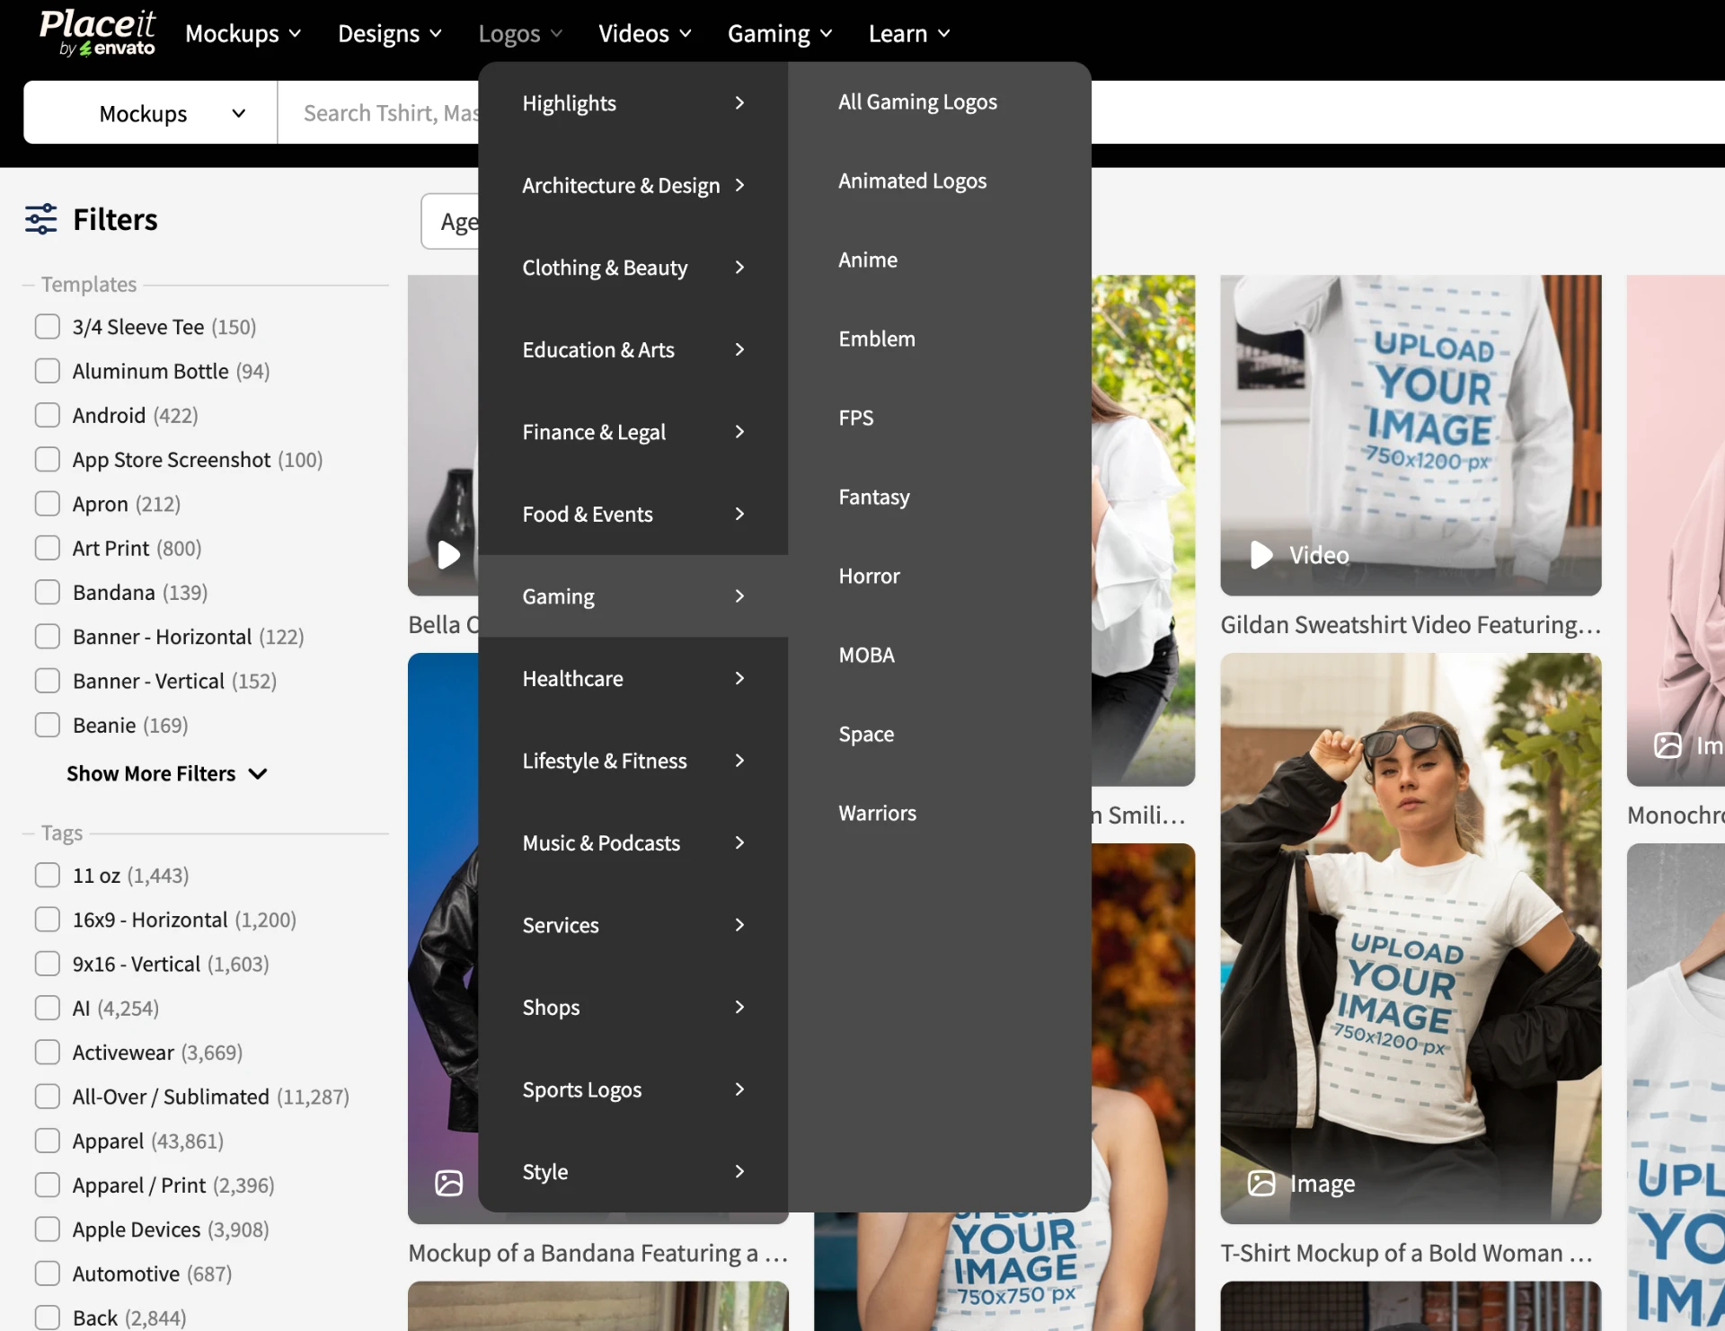The image size is (1725, 1331).
Task: Click chevron arrow beside Sports Logos
Action: pyautogui.click(x=739, y=1089)
